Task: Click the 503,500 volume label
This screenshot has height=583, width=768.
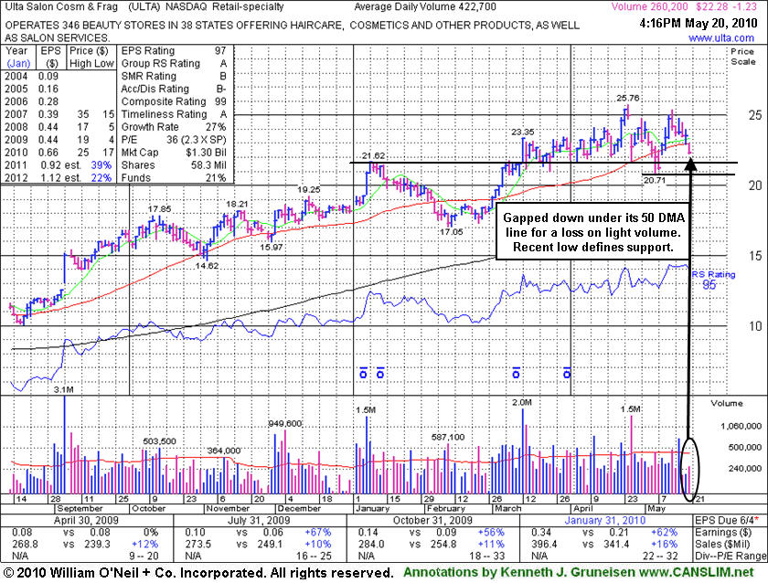Action: [x=159, y=441]
